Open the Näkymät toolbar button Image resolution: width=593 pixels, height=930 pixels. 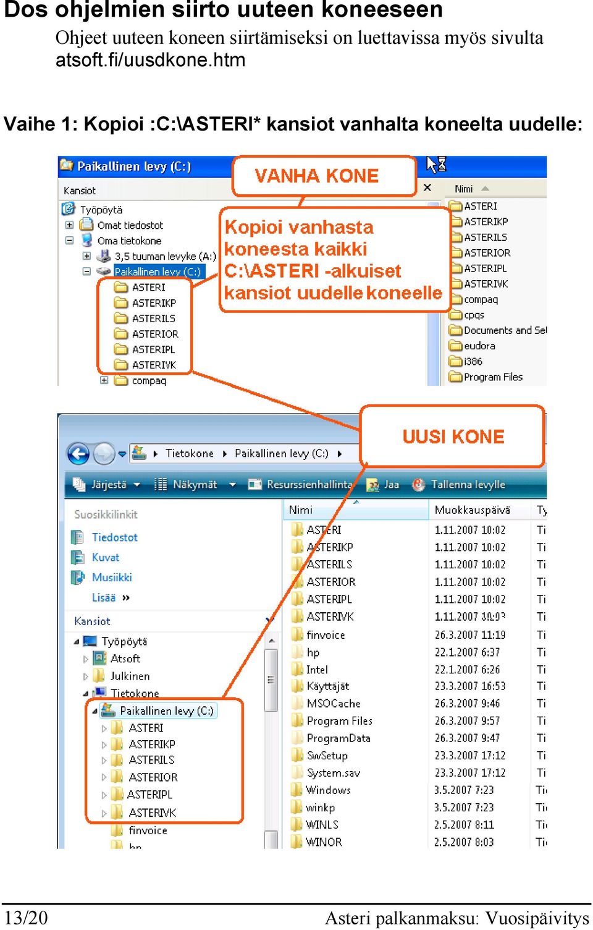[x=185, y=484]
